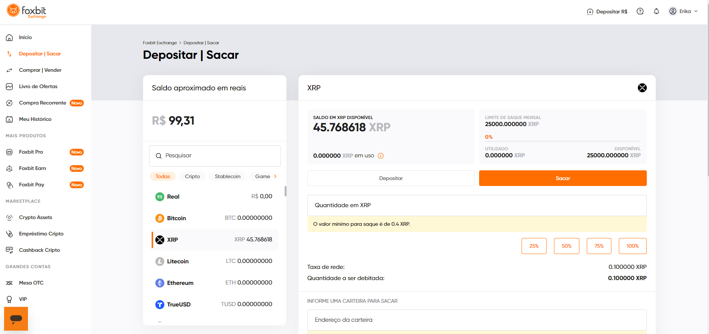Click the Sacar orange button
The height and width of the screenshot is (334, 709).
point(563,179)
